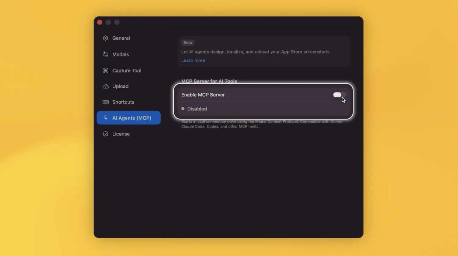Open the Capture Tool settings

click(x=127, y=70)
